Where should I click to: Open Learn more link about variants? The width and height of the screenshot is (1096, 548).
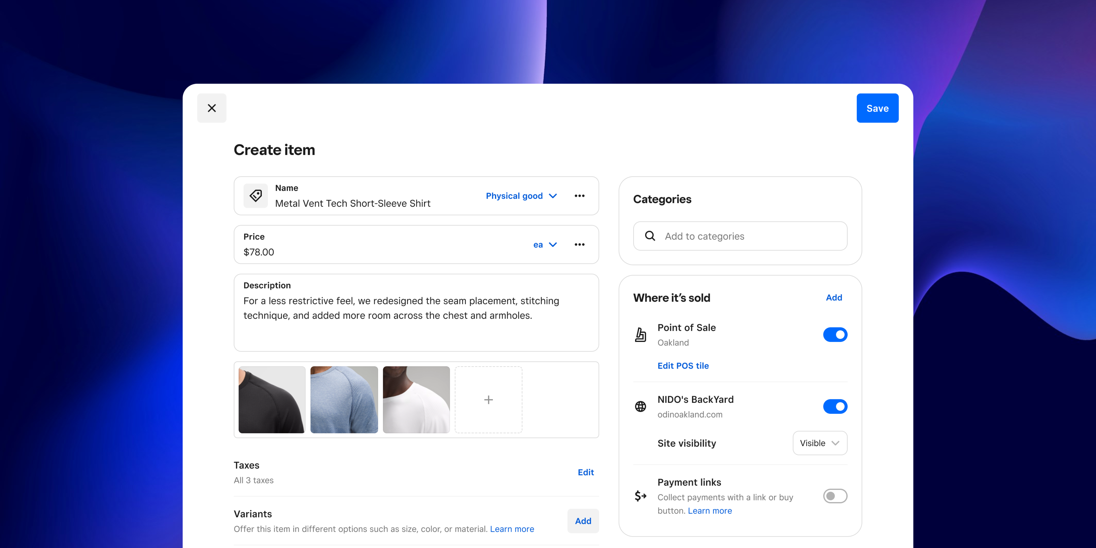tap(512, 529)
